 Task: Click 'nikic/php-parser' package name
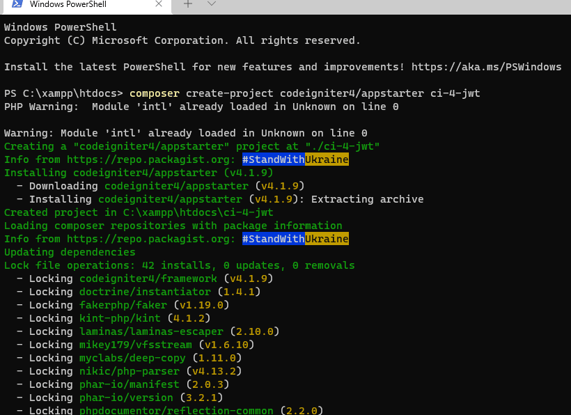(130, 371)
